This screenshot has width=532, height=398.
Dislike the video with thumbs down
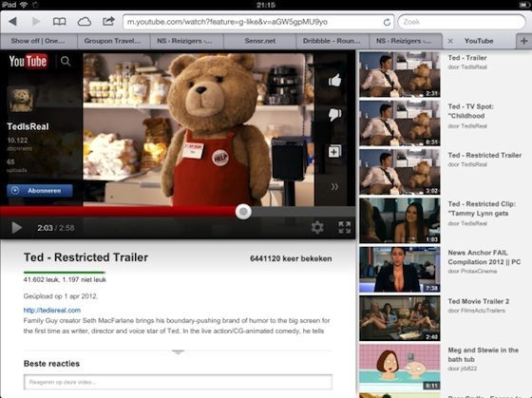tap(334, 114)
